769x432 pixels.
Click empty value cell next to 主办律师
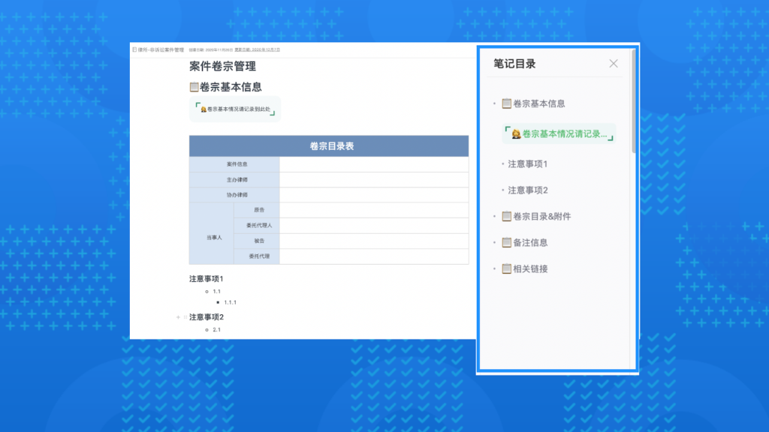(374, 180)
